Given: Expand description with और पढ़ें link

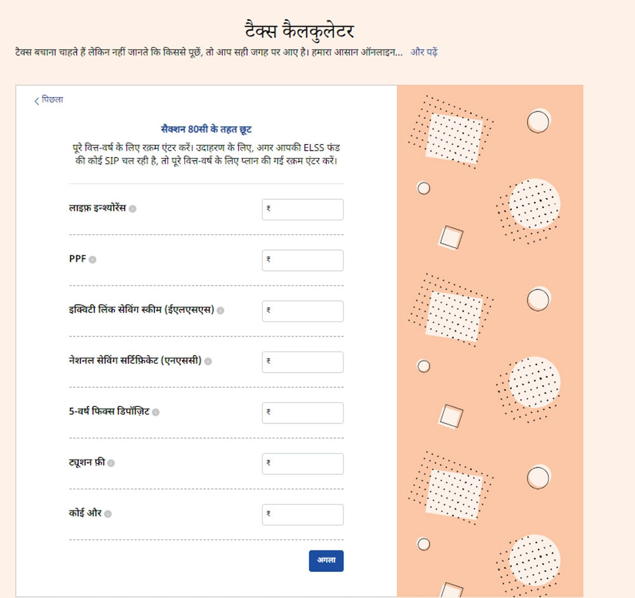Looking at the screenshot, I should pyautogui.click(x=424, y=52).
